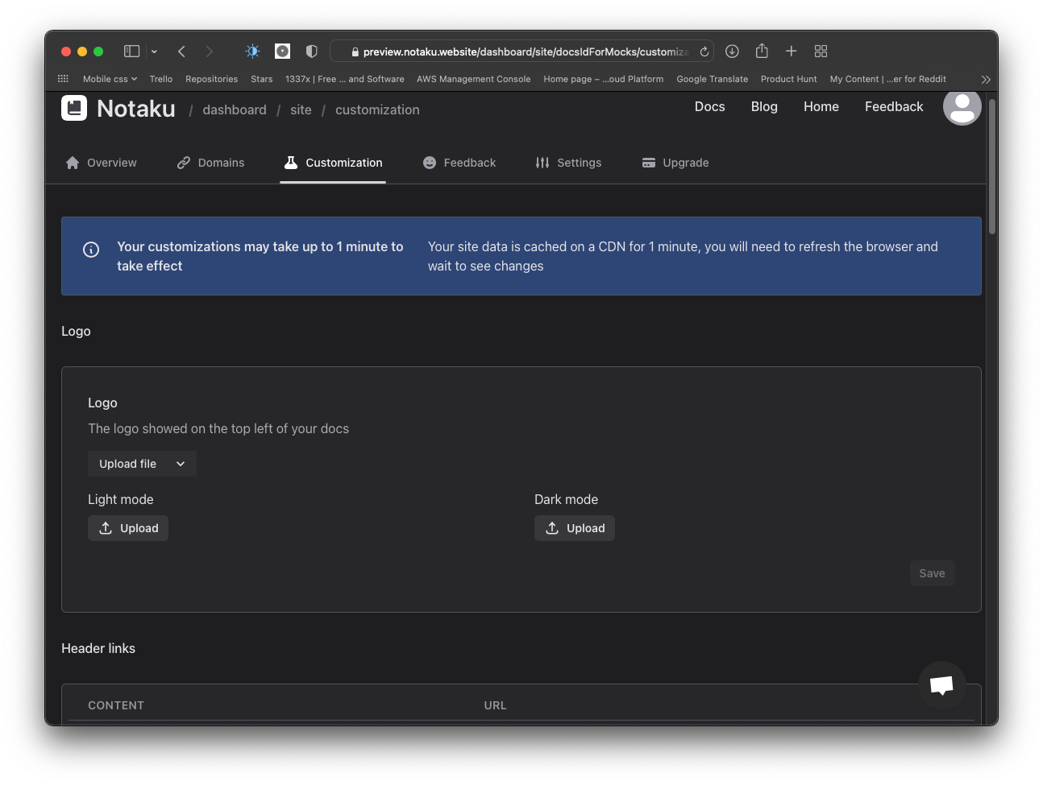Image resolution: width=1043 pixels, height=785 pixels.
Task: Open Feedback in the top header
Action: 894,106
